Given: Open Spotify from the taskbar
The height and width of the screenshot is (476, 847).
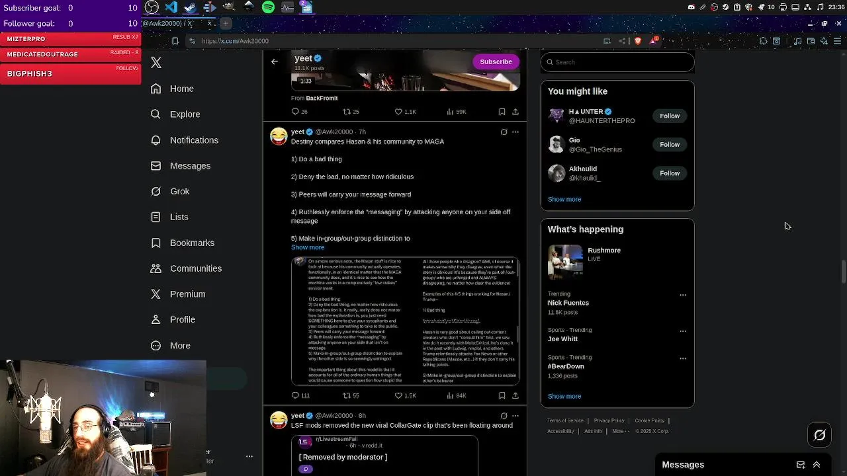Looking at the screenshot, I should click(x=268, y=7).
